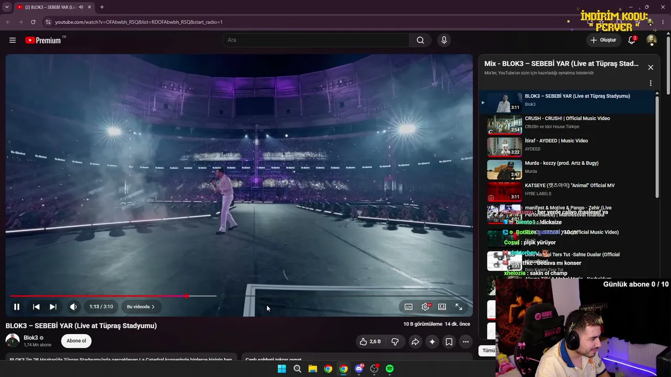Share this video

click(x=415, y=342)
